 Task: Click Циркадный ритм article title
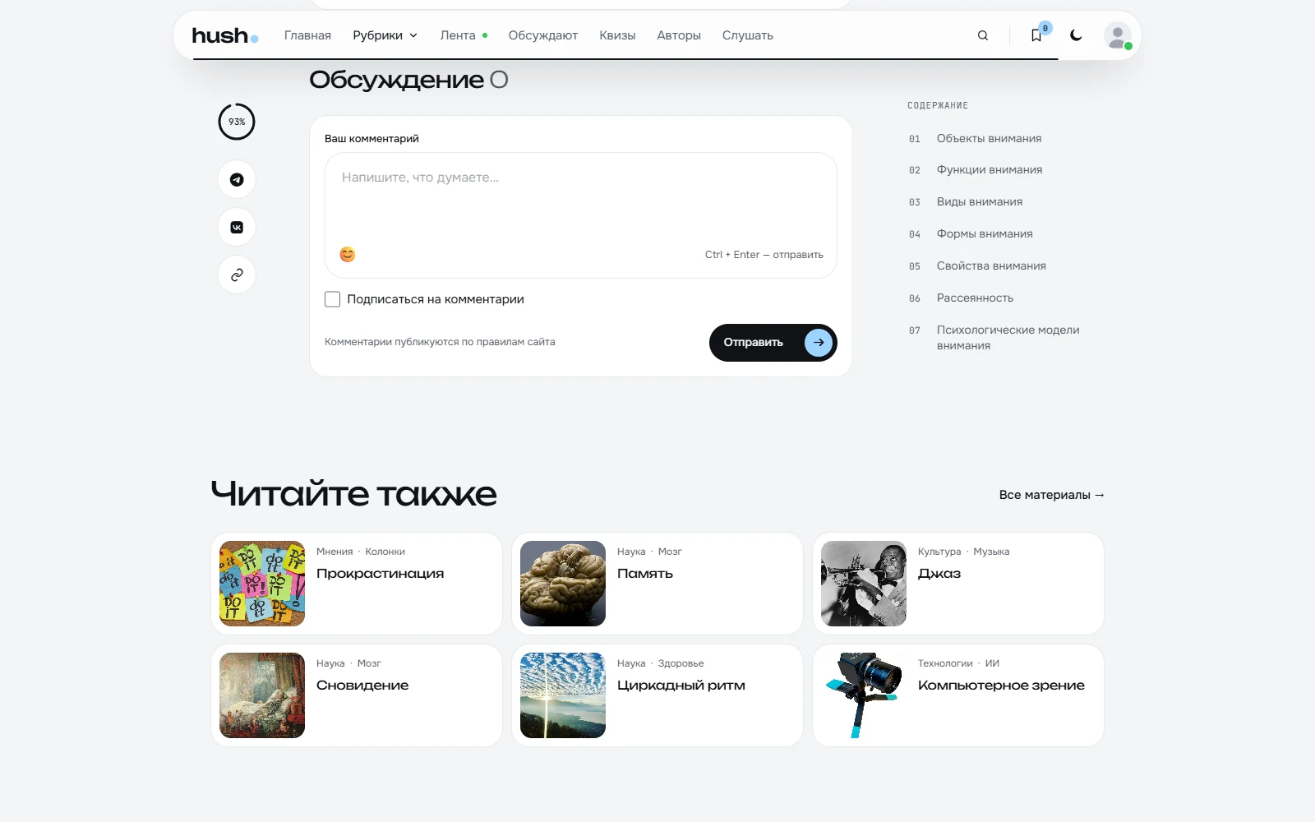point(681,686)
